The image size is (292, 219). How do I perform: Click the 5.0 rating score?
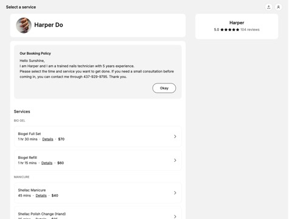tap(217, 30)
